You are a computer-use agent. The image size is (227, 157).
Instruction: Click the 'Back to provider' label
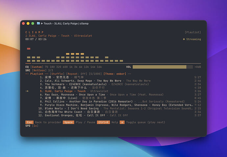(48, 122)
